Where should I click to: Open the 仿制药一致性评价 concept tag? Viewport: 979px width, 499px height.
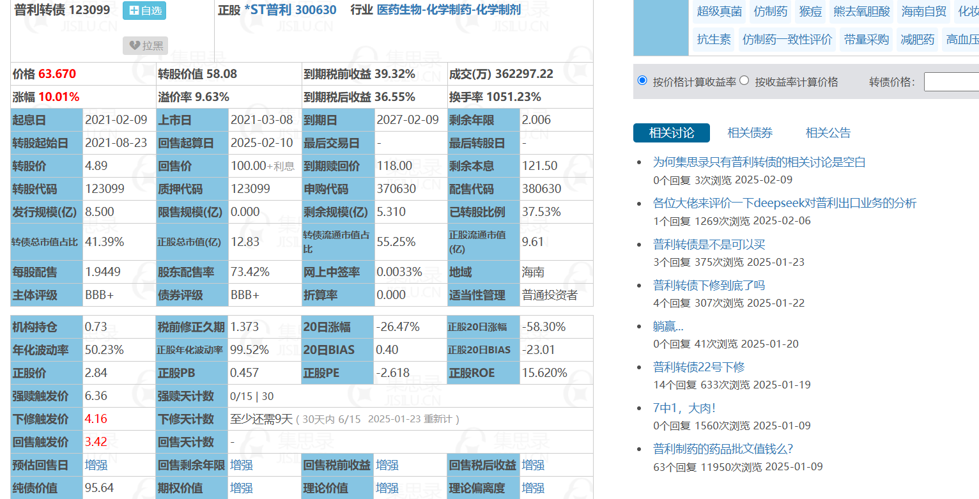tap(787, 40)
